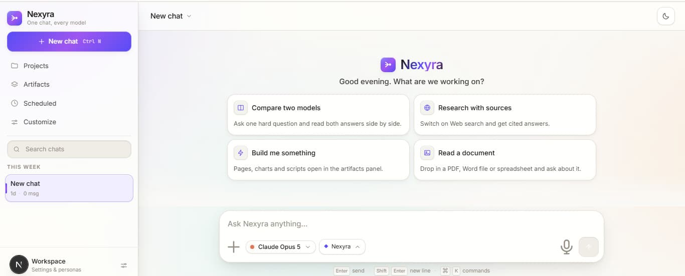Click the Shift Enter new line hint

403,271
